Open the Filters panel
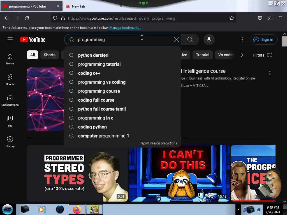This screenshot has height=215, width=287. point(262,55)
